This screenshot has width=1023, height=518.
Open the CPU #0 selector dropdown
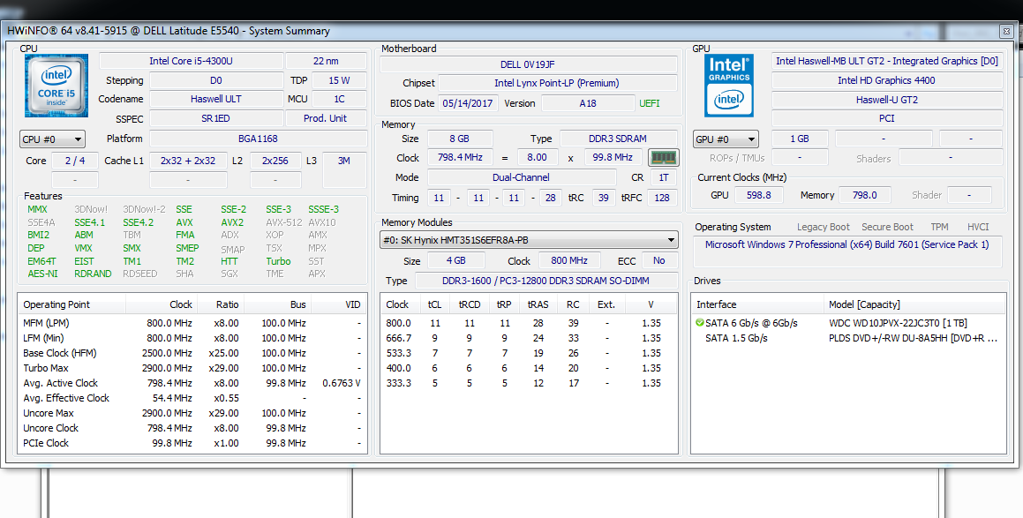[52, 139]
